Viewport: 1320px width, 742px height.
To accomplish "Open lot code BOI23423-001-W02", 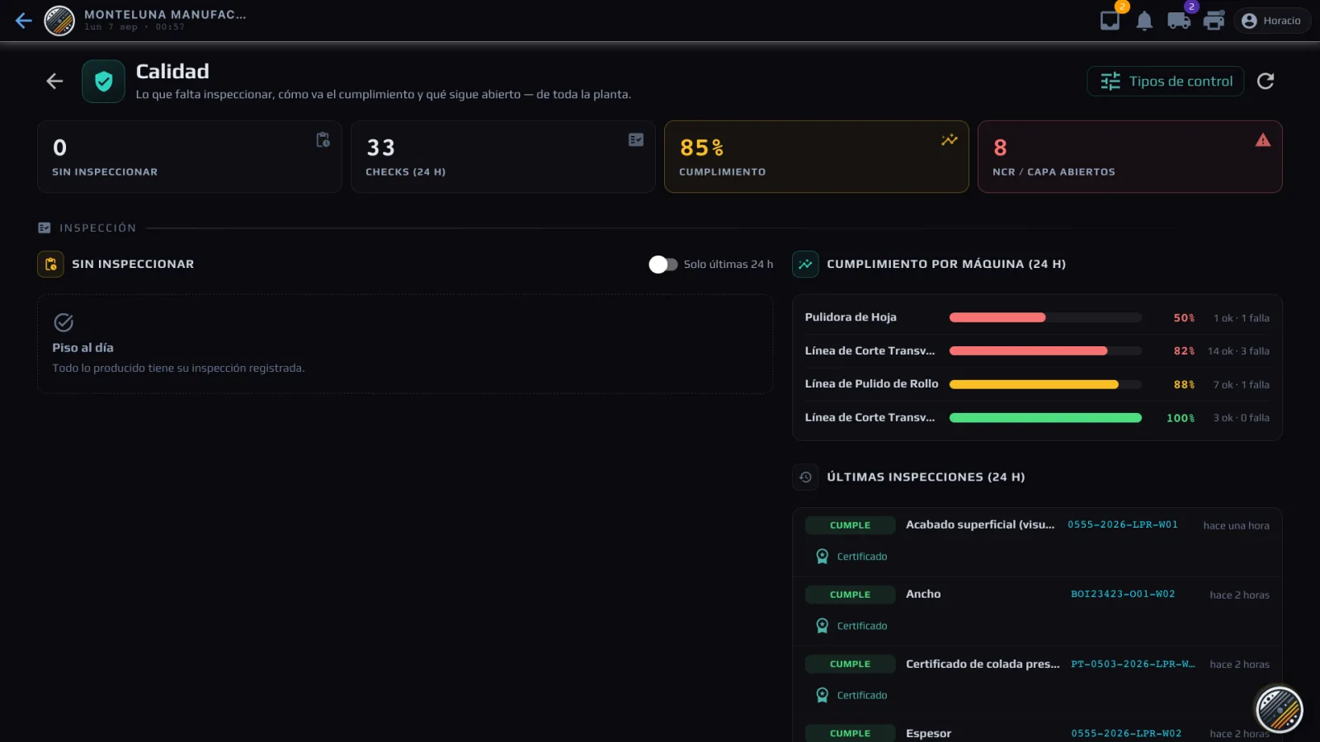I will tap(1123, 594).
